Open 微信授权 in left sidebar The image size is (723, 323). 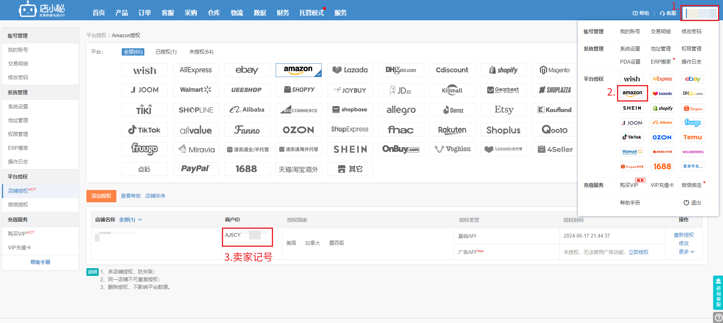pos(18,205)
